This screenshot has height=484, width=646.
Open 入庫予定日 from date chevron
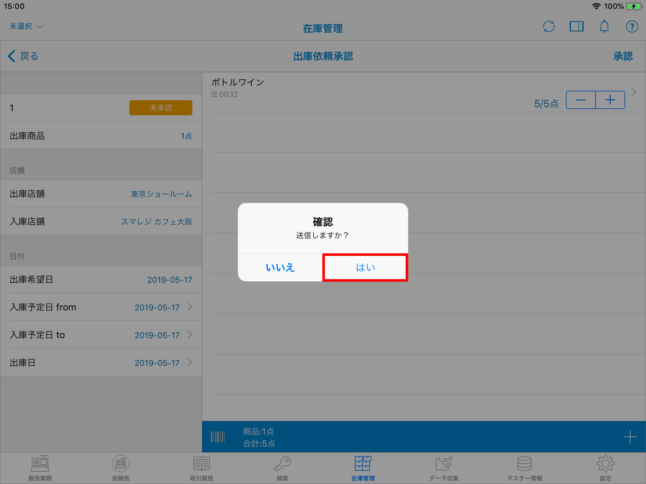point(190,307)
